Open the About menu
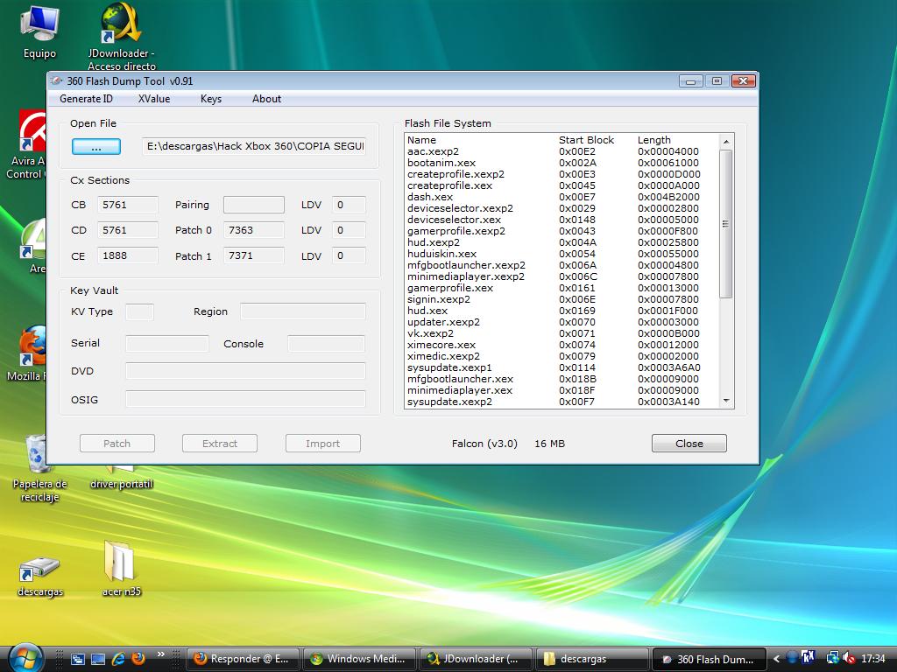Screen dimensions: 897x672 [x=266, y=99]
